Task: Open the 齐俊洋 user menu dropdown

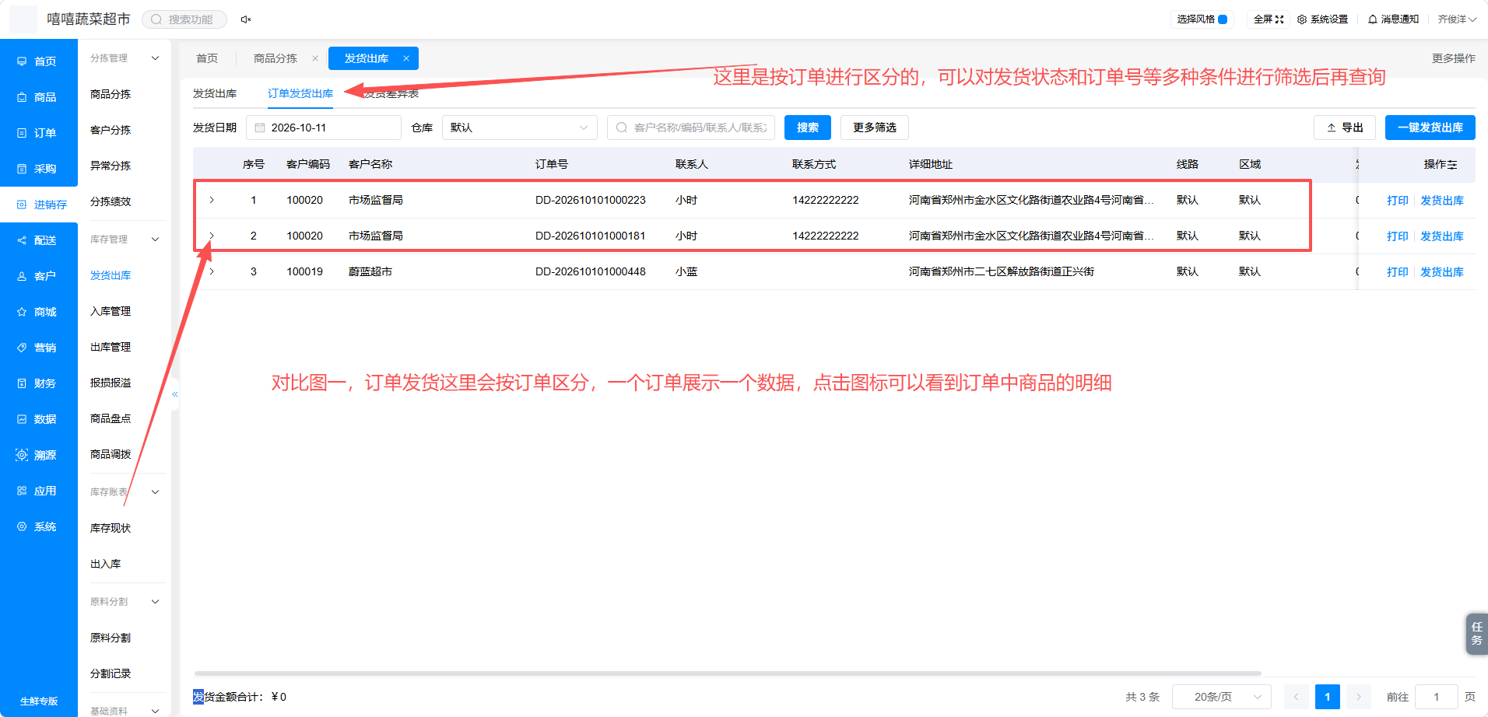Action: click(1457, 19)
